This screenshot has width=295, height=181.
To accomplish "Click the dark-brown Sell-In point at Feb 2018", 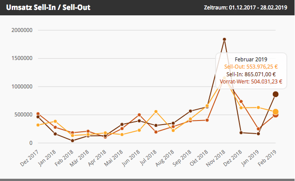I will click(72, 140).
